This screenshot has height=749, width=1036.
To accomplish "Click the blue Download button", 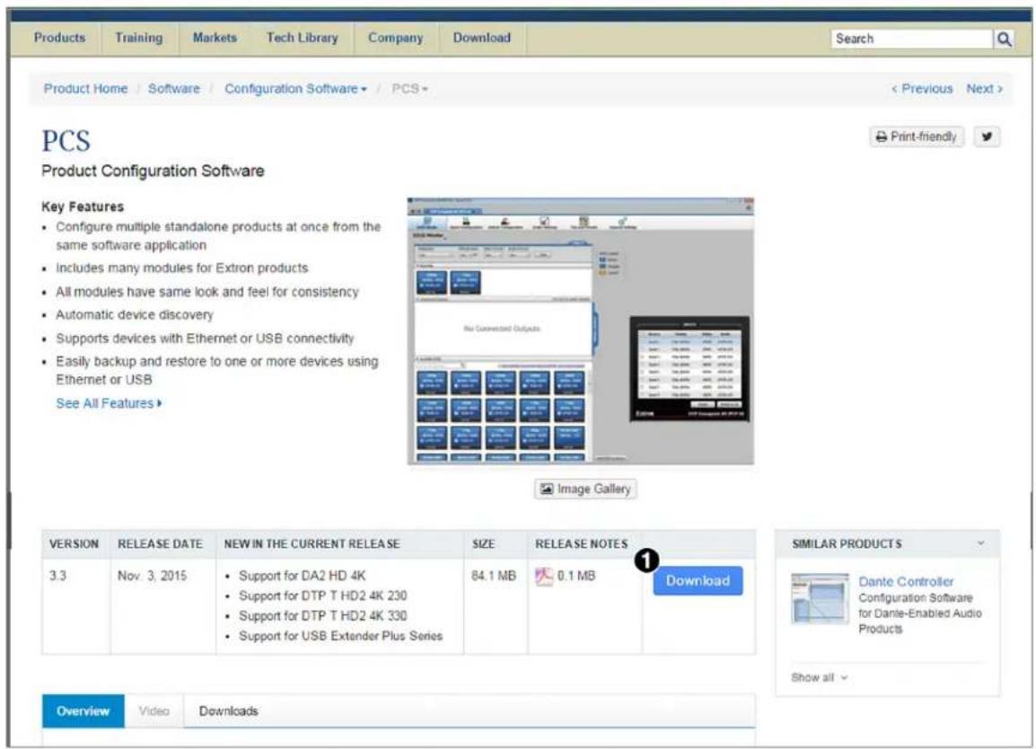I will [698, 580].
